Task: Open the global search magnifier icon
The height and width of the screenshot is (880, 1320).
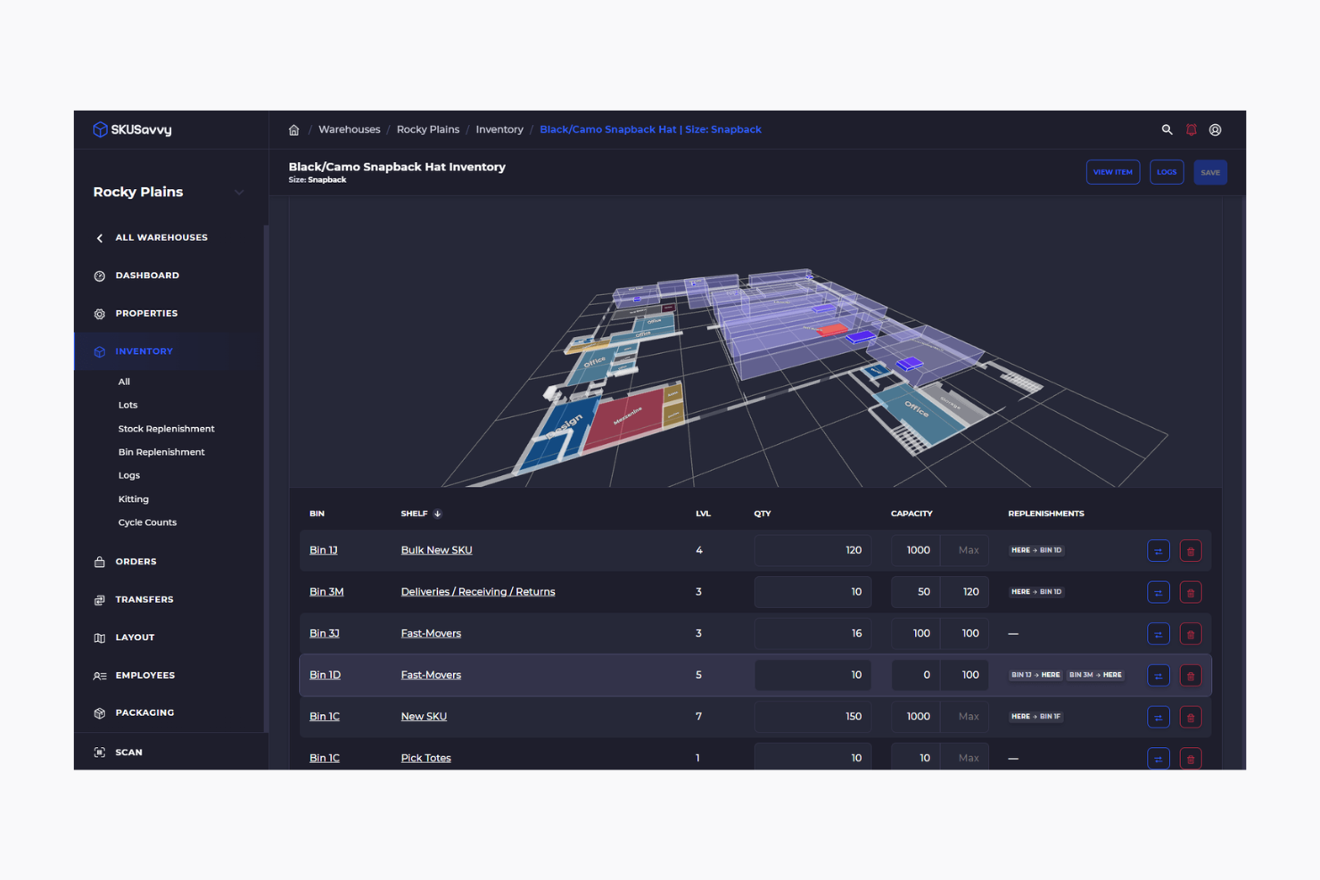Action: [1167, 129]
